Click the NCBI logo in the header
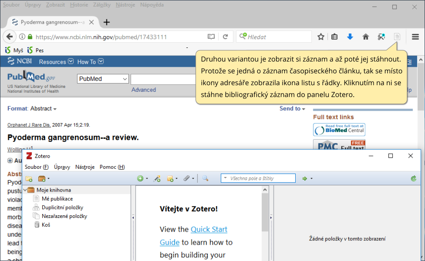Viewport: 425px width, 261px height. click(19, 61)
